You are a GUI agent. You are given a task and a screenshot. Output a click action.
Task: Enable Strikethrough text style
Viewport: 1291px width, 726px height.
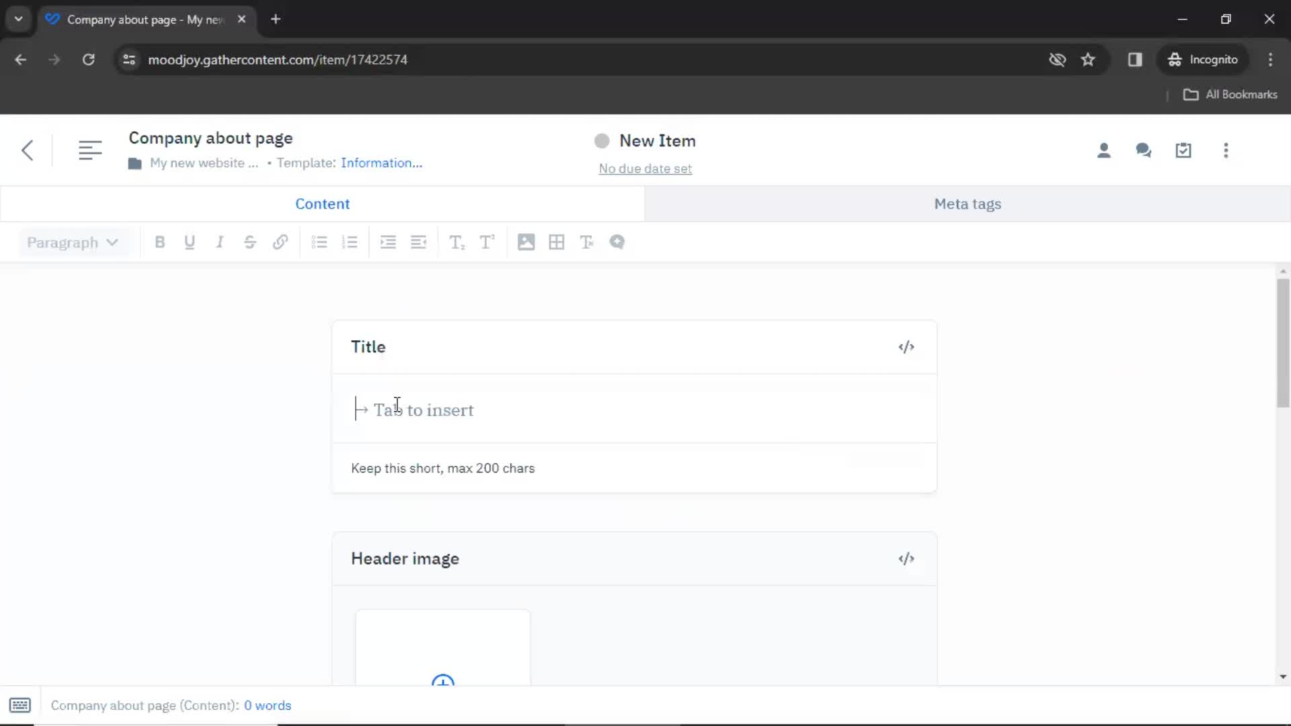(x=251, y=242)
